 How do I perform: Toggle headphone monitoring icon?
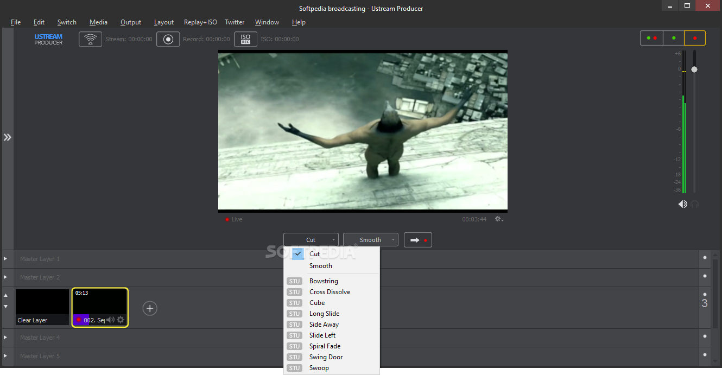click(x=695, y=204)
